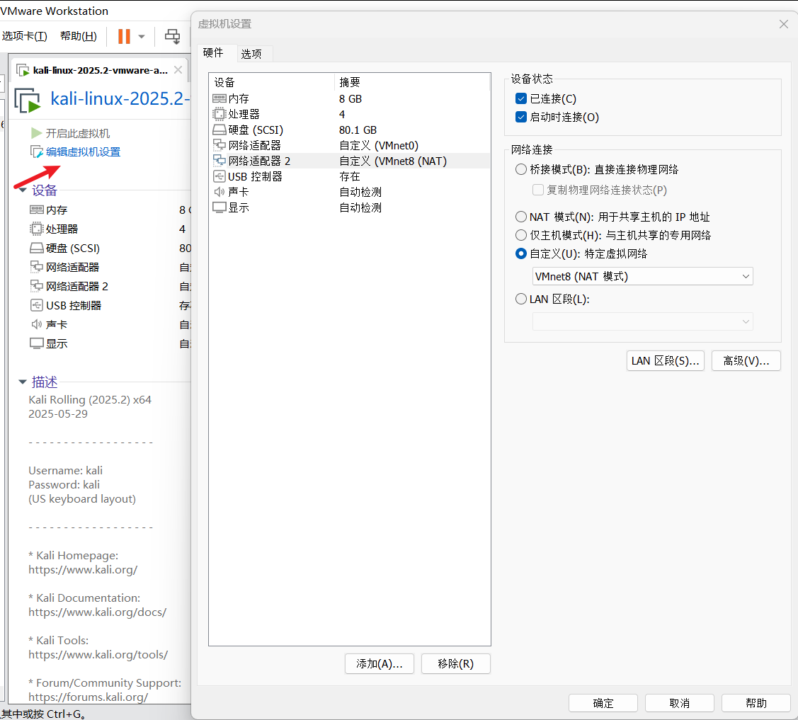Close the kali-linux-2025.2 VM tab
798x720 pixels.
(x=178, y=69)
